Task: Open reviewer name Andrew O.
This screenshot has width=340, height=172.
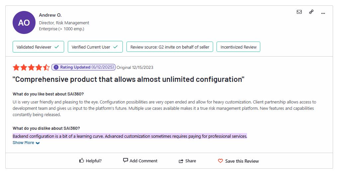Action: 50,15
